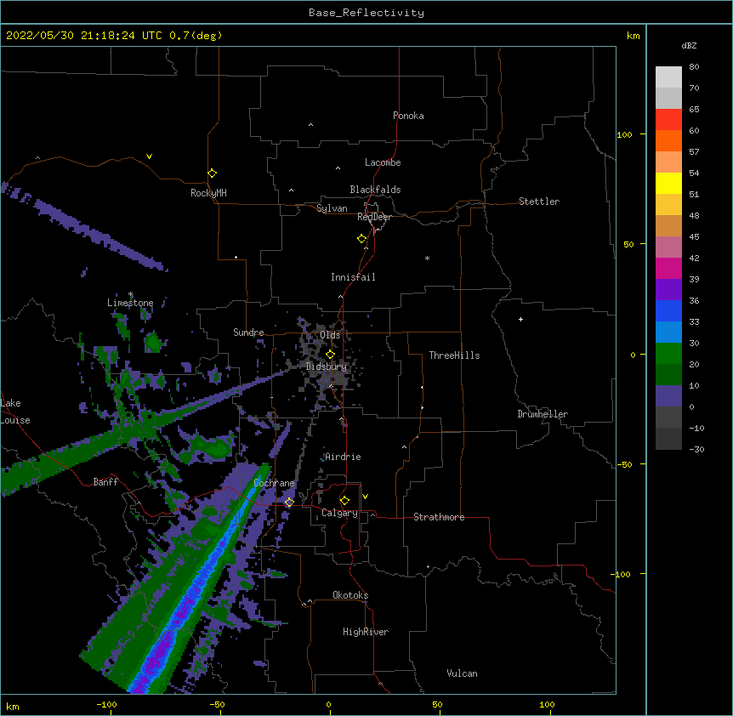Viewport: 733px width, 716px height.
Task: Click the Lacombe town label
Action: coord(383,162)
